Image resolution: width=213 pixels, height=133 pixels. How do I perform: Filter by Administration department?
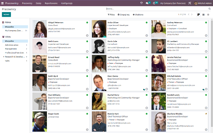[15, 45]
